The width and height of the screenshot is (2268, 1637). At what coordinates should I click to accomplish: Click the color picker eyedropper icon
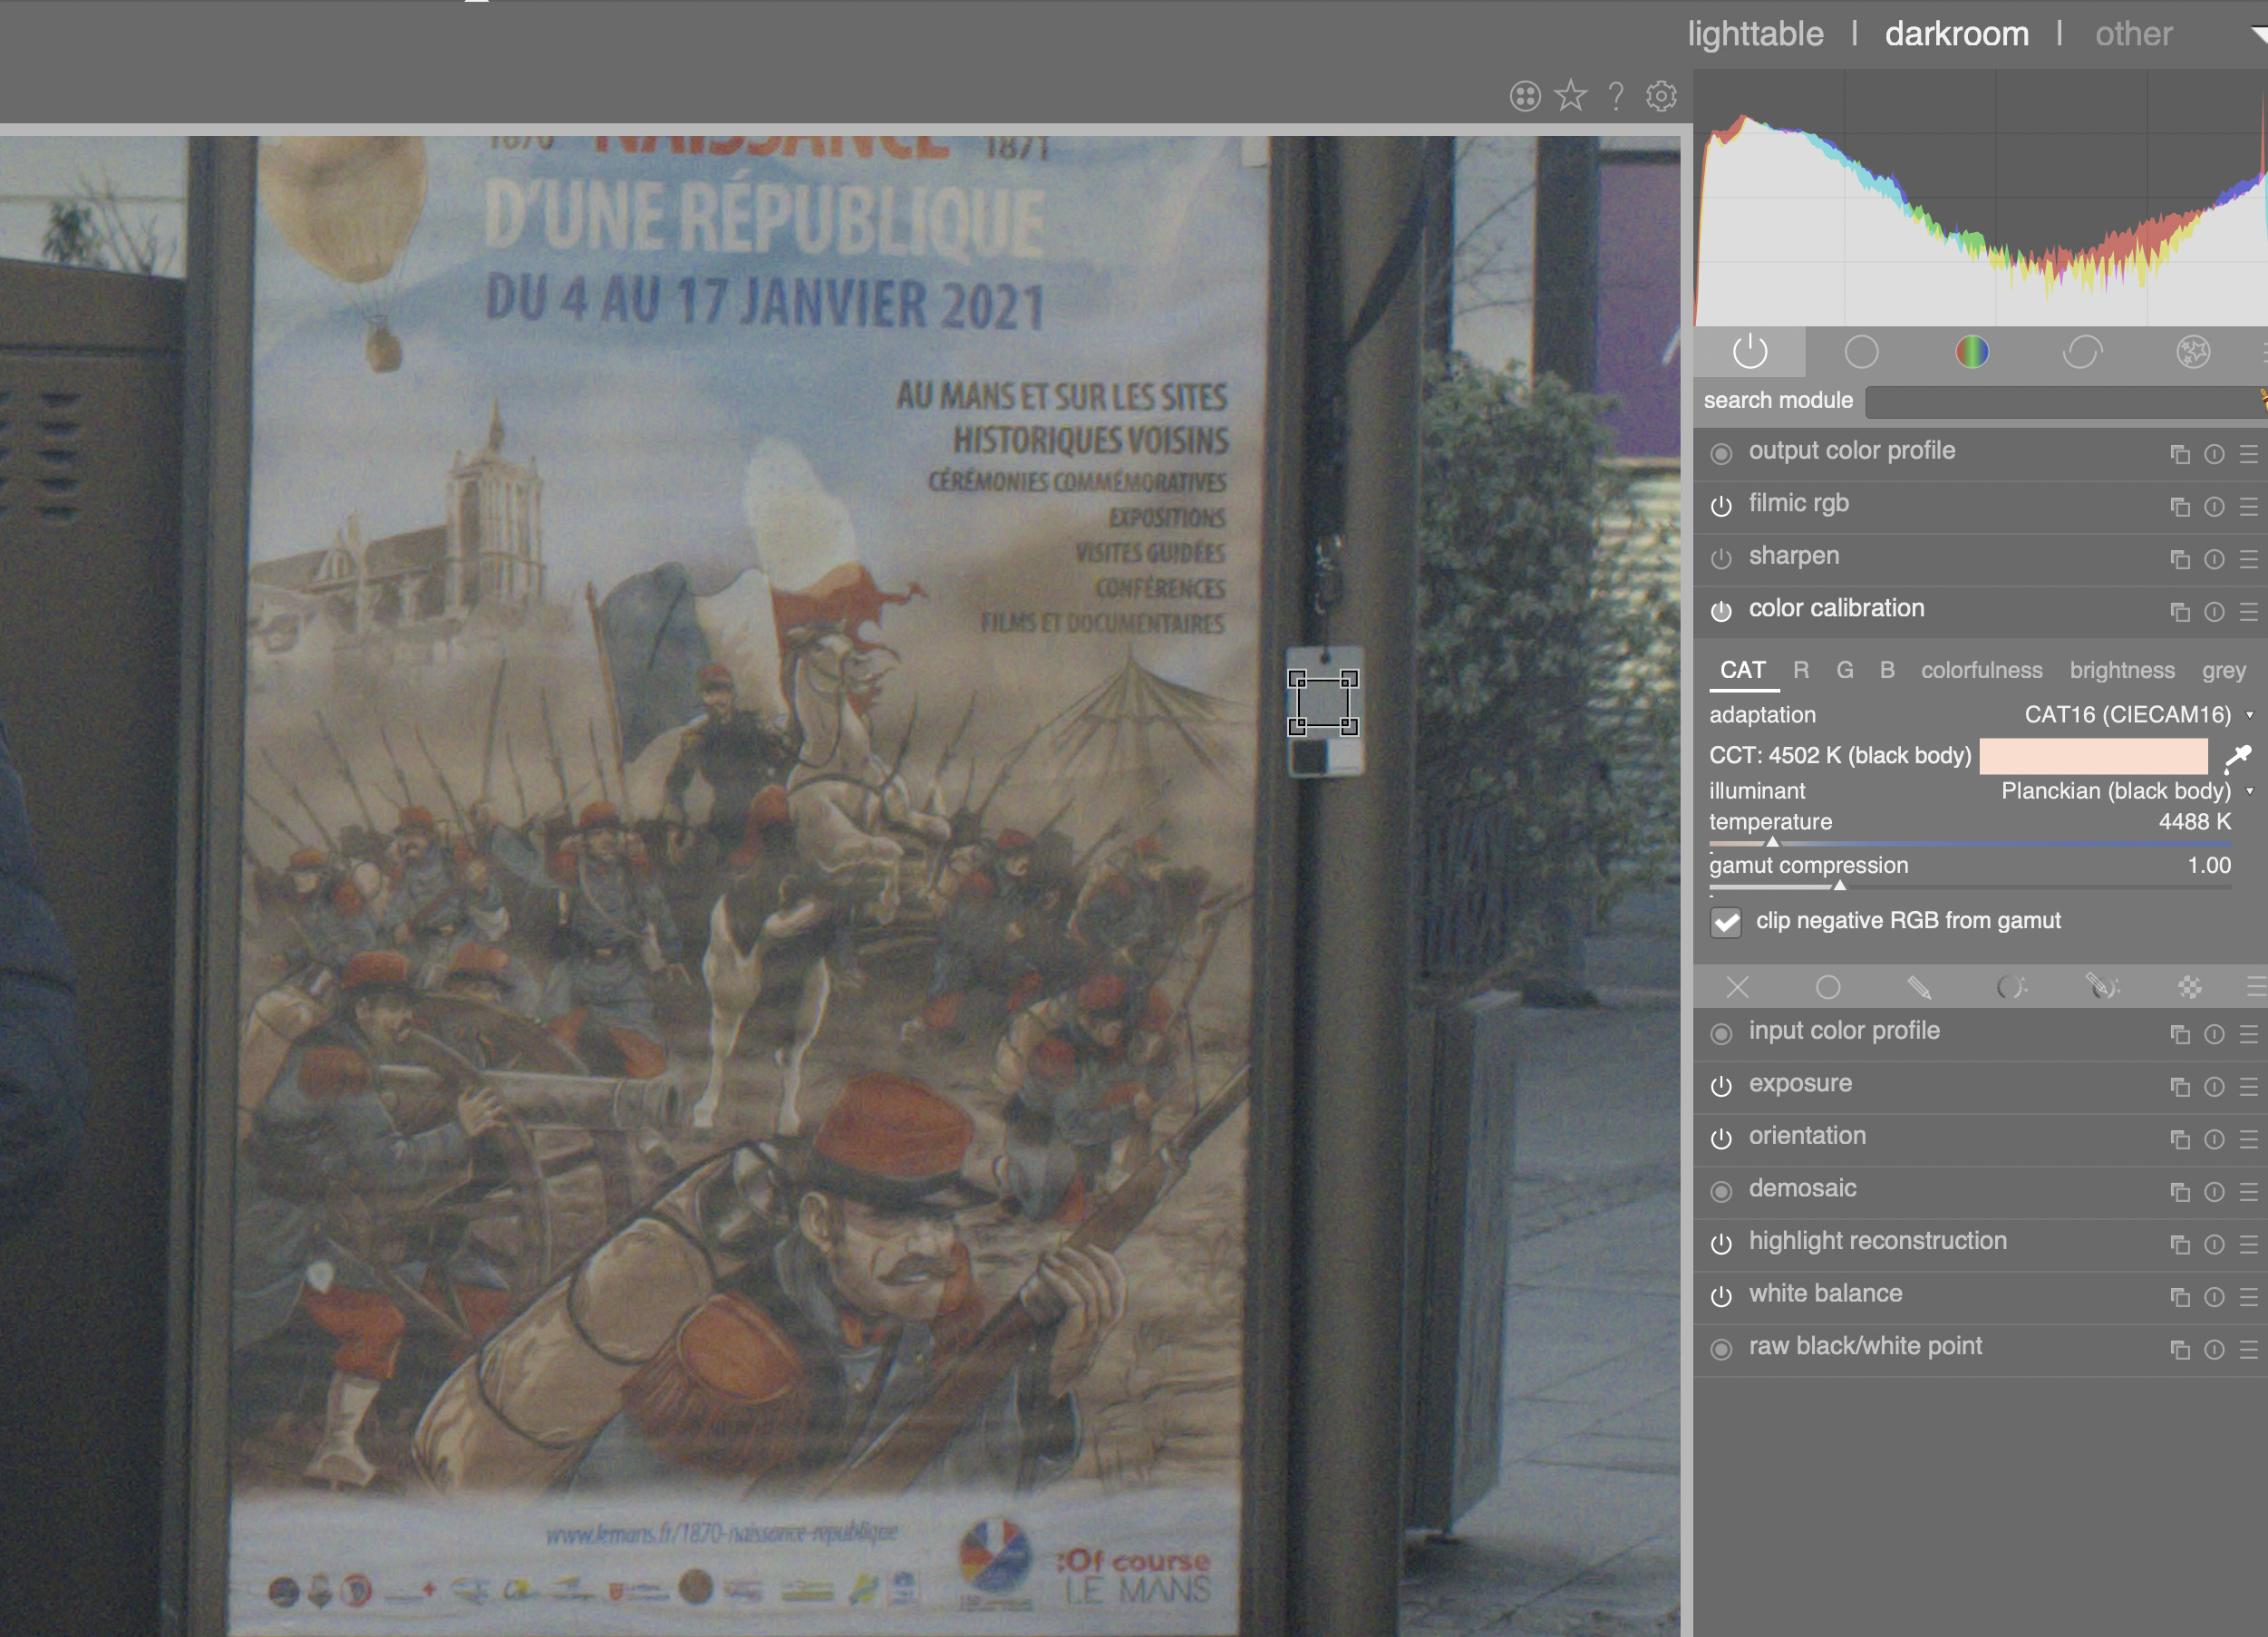pos(2237,757)
